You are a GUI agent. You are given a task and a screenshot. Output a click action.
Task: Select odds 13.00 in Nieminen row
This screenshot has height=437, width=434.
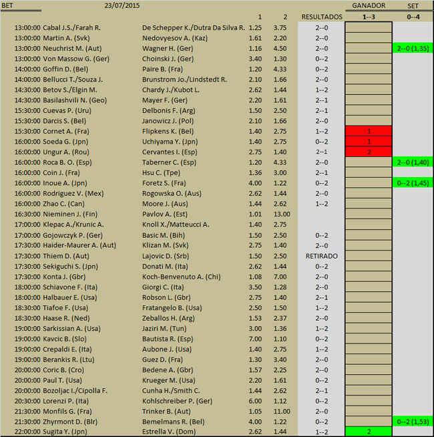282,214
